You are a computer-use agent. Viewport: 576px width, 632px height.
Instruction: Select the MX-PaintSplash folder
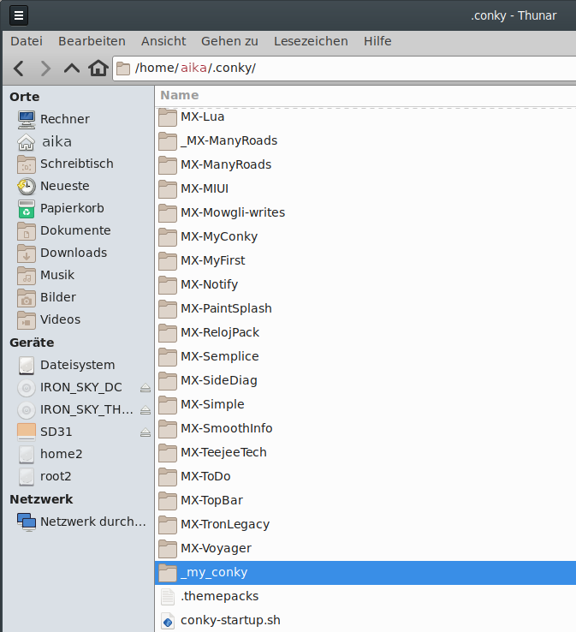click(x=365, y=309)
